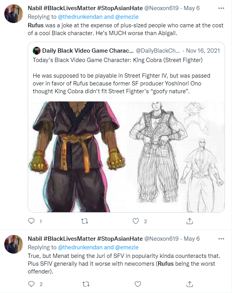Open more options on first tweet
The image size is (232, 293).
[221, 8]
